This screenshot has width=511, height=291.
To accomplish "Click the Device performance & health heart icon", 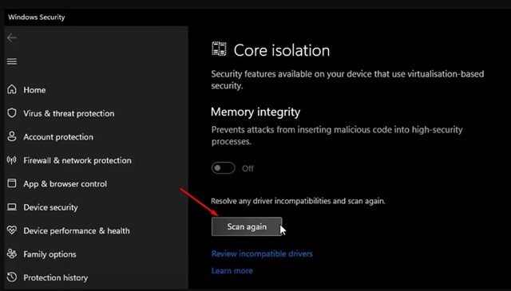I will 12,230.
